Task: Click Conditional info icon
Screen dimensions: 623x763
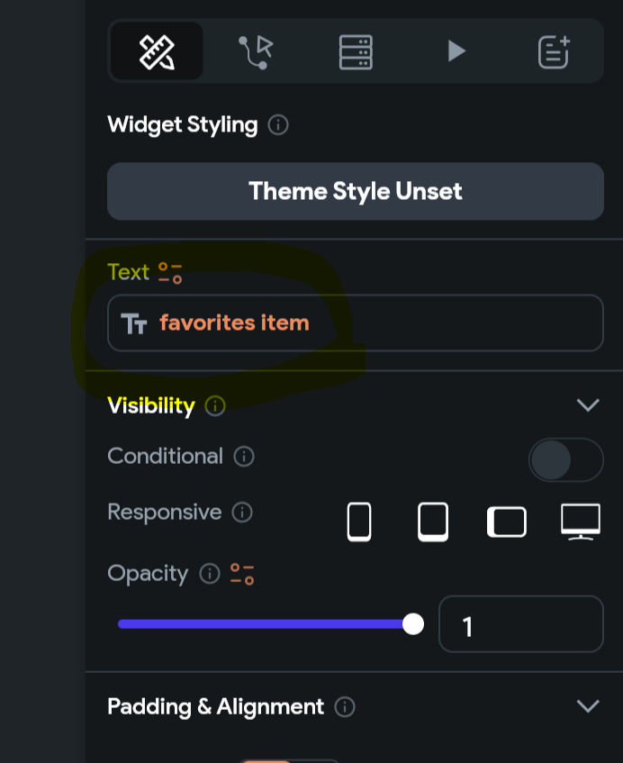Action: coord(243,457)
